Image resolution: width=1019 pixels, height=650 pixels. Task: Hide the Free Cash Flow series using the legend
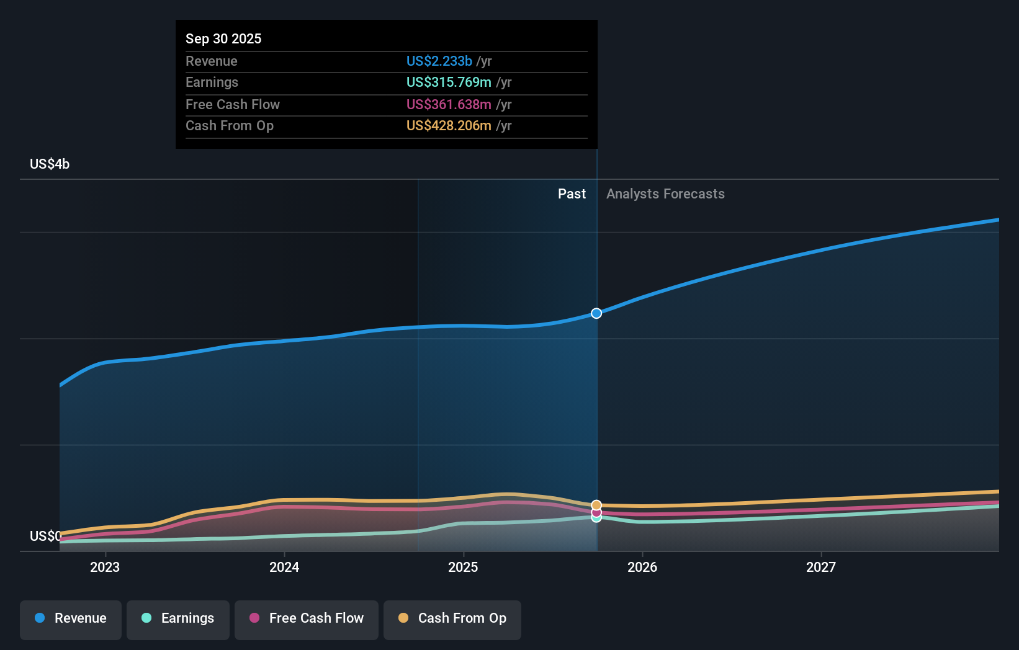[306, 618]
